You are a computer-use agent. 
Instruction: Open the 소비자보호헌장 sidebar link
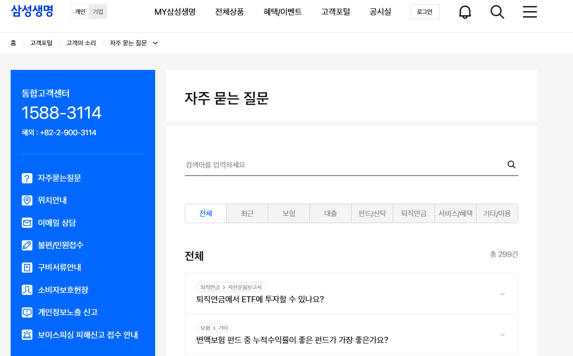63,290
